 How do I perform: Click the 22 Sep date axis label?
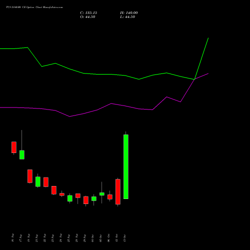tap(45, 238)
